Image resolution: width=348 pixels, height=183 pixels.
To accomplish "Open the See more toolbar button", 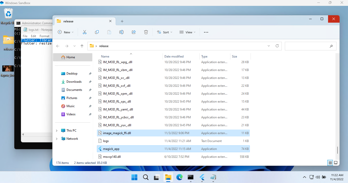I will 206,32.
